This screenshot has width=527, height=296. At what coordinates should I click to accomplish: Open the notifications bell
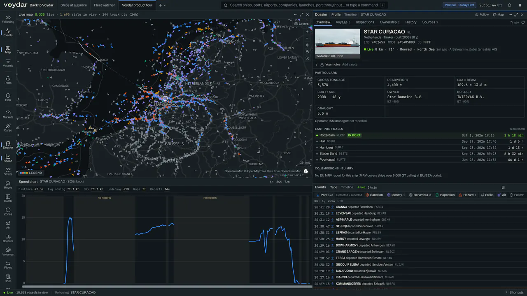510,5
